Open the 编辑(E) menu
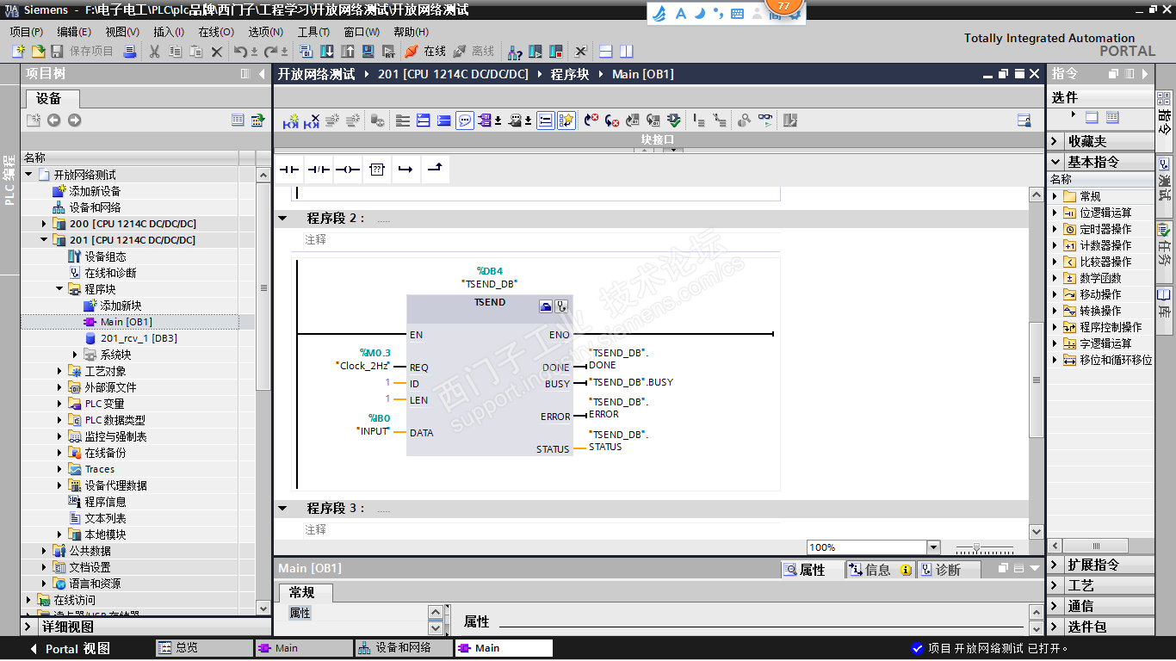This screenshot has width=1176, height=661. [x=74, y=32]
